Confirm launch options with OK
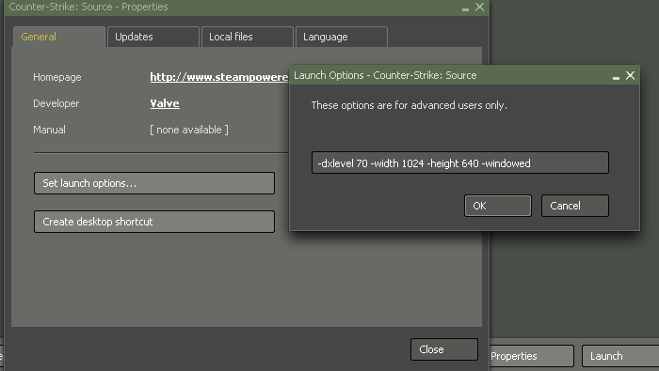Viewport: 659px width, 371px height. pos(498,206)
